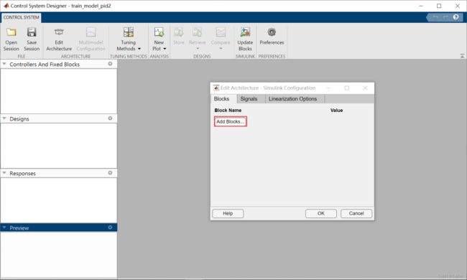
Task: Select the CONTROL SYSTEM ribbon tab
Action: click(21, 17)
